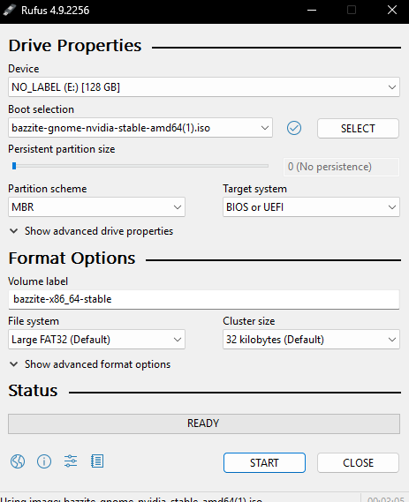This screenshot has width=409, height=502.
Task: Open the File system dropdown
Action: pos(96,340)
